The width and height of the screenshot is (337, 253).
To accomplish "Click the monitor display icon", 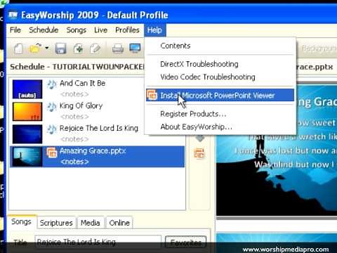I will click(x=135, y=48).
